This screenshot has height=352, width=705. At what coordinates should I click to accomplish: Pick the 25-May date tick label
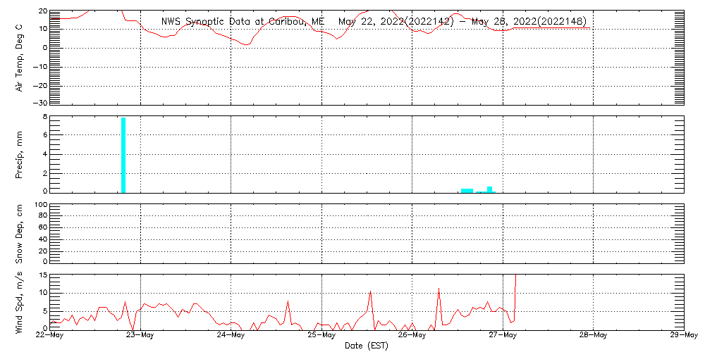tap(321, 336)
